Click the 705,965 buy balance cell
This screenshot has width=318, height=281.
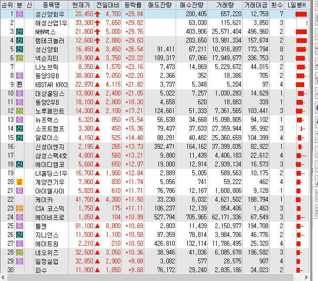(196, 217)
